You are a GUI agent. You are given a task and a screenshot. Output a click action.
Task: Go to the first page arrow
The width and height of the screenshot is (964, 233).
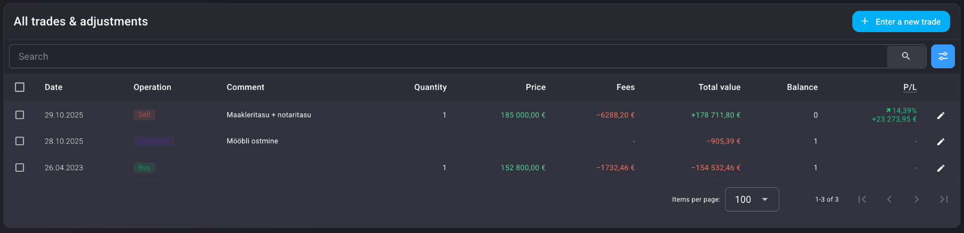tap(862, 199)
